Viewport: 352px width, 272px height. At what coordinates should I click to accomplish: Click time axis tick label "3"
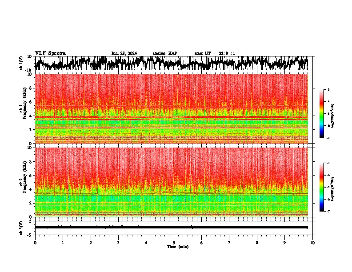(x=118, y=243)
